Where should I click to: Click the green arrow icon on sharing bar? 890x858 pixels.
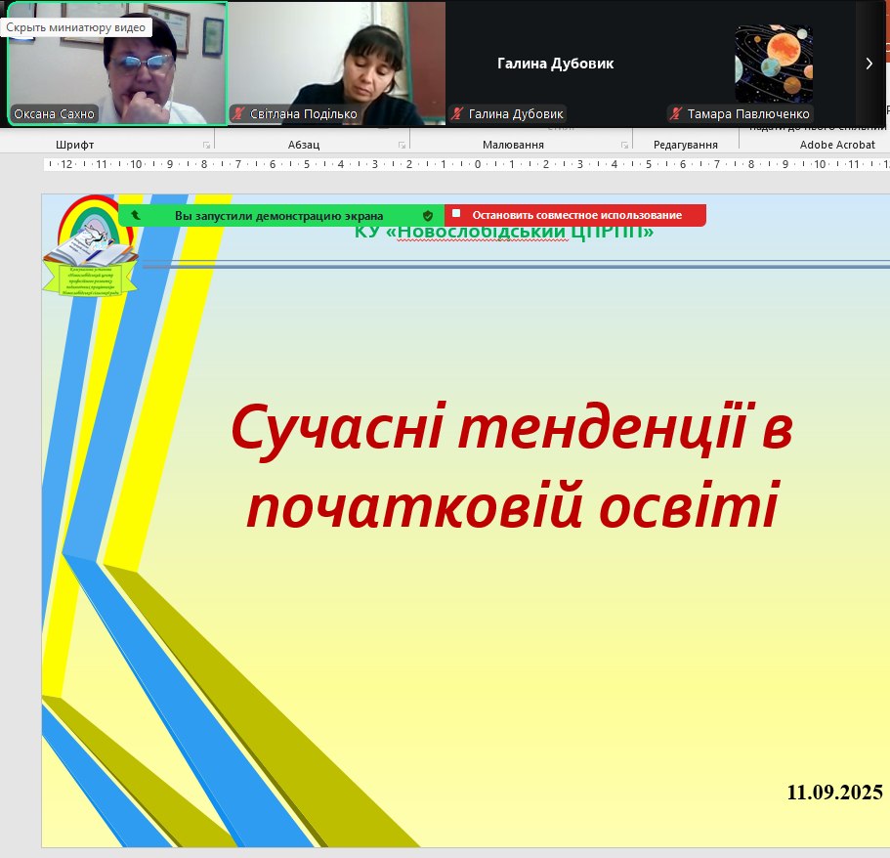pyautogui.click(x=135, y=215)
